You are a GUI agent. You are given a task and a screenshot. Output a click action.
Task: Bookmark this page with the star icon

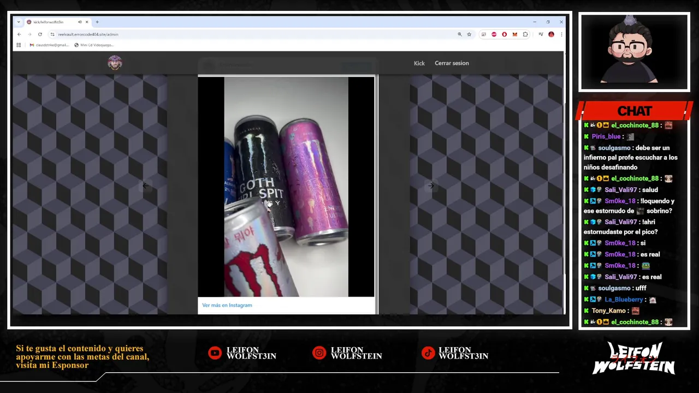coord(469,34)
